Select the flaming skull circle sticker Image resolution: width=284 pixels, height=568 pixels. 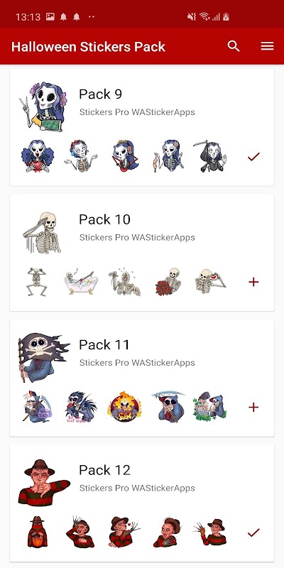click(124, 406)
